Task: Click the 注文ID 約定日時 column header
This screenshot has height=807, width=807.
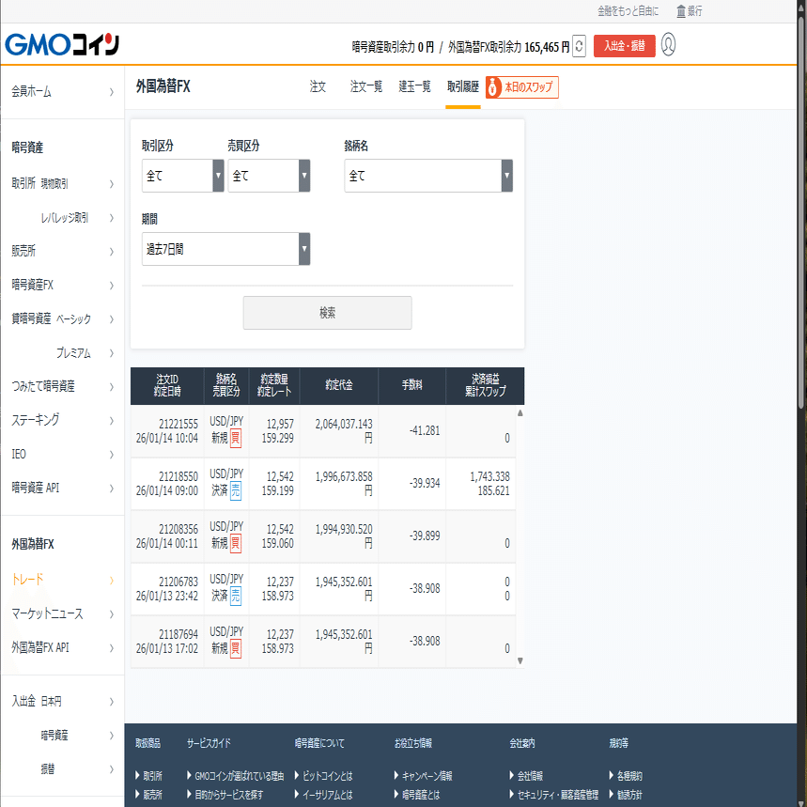Action: pos(167,385)
